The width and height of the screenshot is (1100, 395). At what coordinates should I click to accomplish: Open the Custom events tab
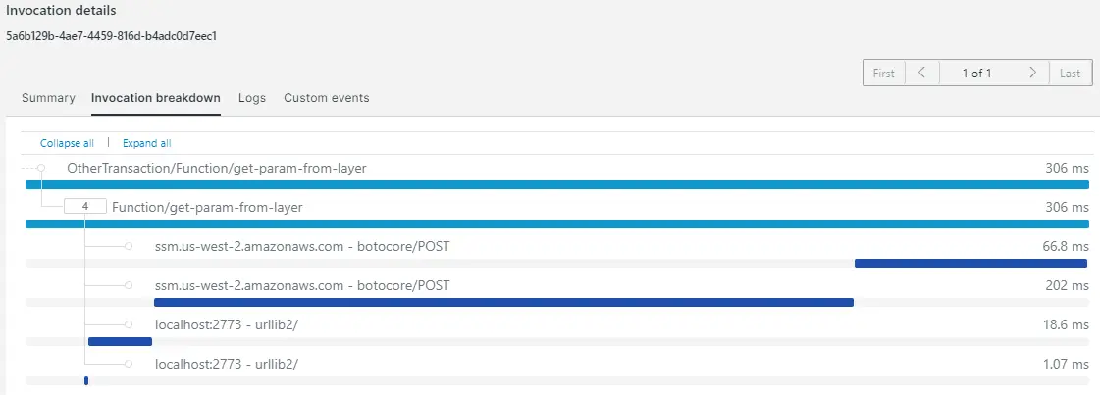326,98
